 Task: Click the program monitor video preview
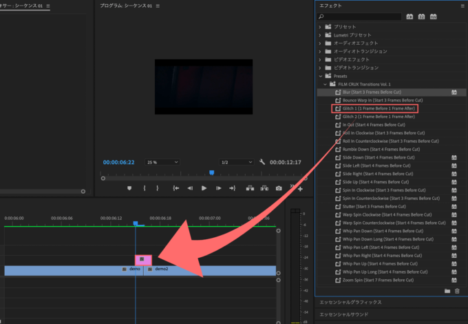click(204, 87)
